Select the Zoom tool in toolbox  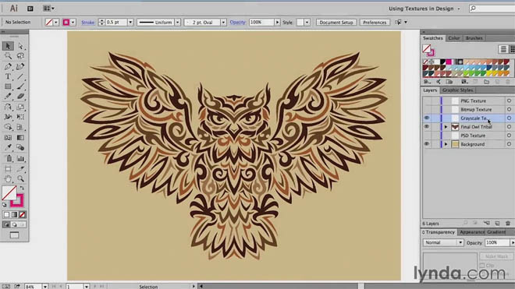[x=20, y=179]
